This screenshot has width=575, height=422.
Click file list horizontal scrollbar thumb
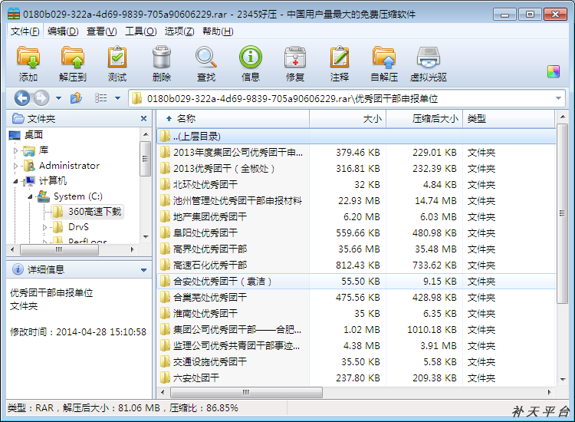tap(246, 392)
